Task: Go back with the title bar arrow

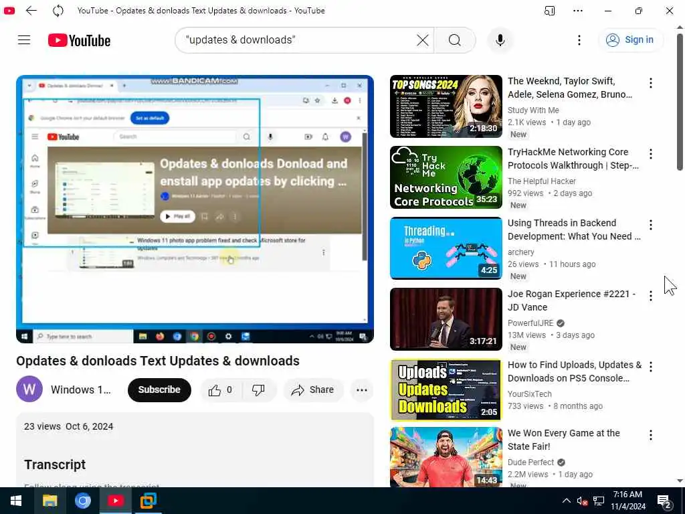Action: tap(31, 11)
